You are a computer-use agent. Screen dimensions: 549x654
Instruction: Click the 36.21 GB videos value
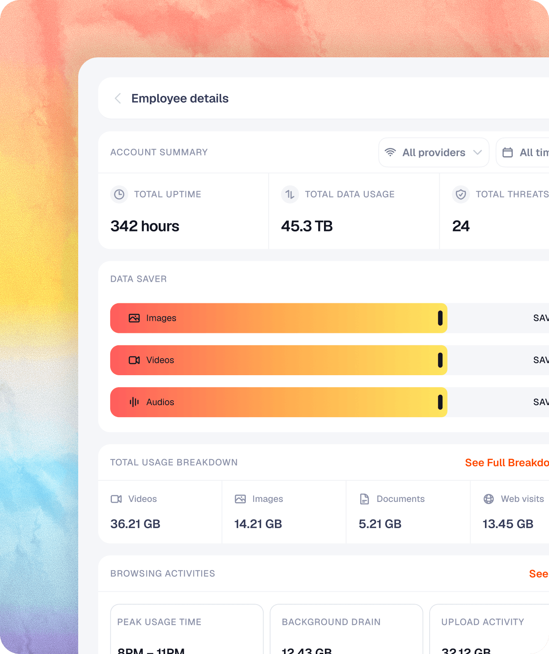point(135,524)
